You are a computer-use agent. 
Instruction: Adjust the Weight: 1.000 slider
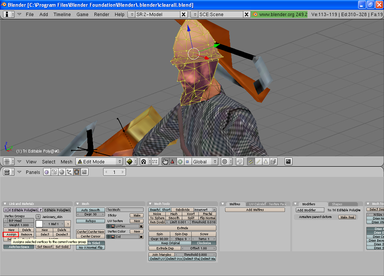tap(19, 225)
